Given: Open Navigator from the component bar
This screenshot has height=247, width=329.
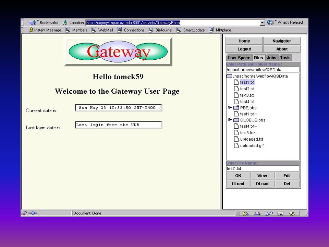Looking at the screenshot, I should (245, 214).
